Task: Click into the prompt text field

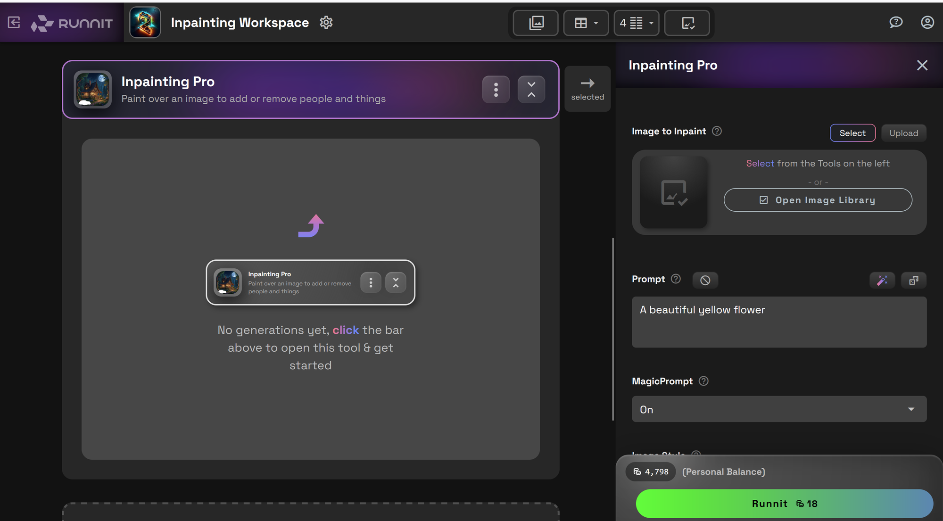Action: pyautogui.click(x=779, y=322)
